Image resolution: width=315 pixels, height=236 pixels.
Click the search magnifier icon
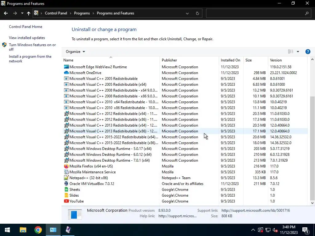point(307,13)
